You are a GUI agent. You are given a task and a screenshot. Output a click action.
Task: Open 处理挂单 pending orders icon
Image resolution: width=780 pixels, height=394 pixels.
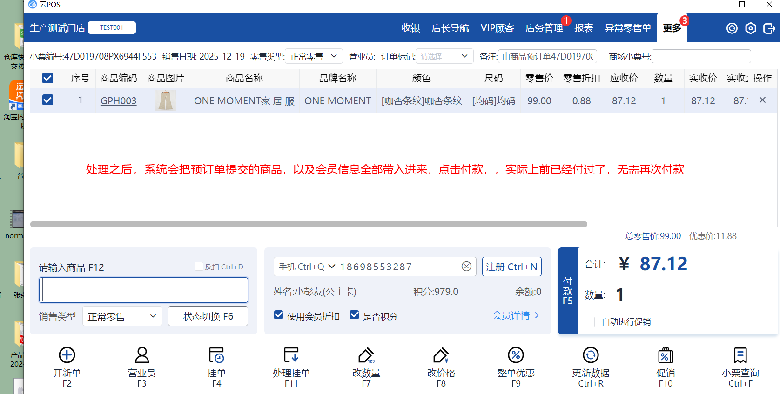pos(291,355)
